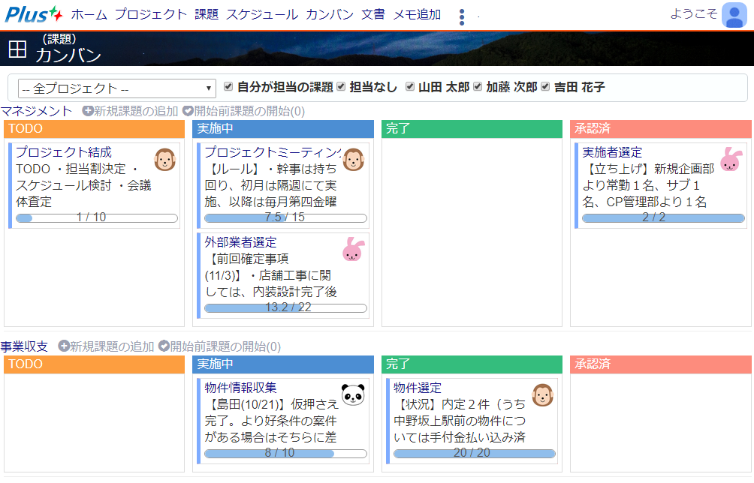Open the user profile avatar icon

pyautogui.click(x=733, y=15)
